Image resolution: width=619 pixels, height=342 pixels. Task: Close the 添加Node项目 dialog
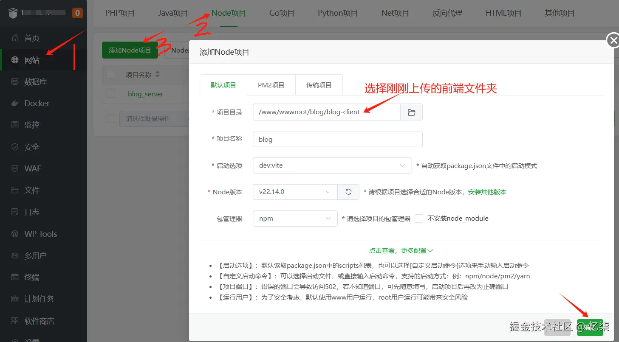613,40
